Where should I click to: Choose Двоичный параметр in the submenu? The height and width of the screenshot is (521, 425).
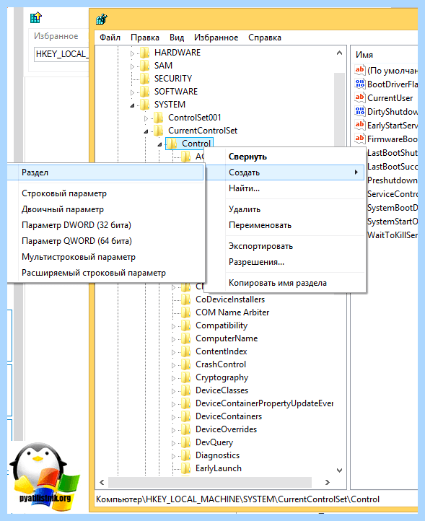(x=105, y=209)
